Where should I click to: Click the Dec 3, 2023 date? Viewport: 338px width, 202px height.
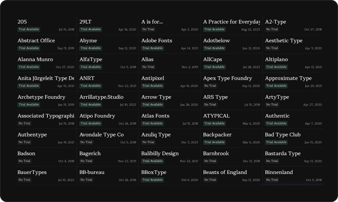click(190, 142)
